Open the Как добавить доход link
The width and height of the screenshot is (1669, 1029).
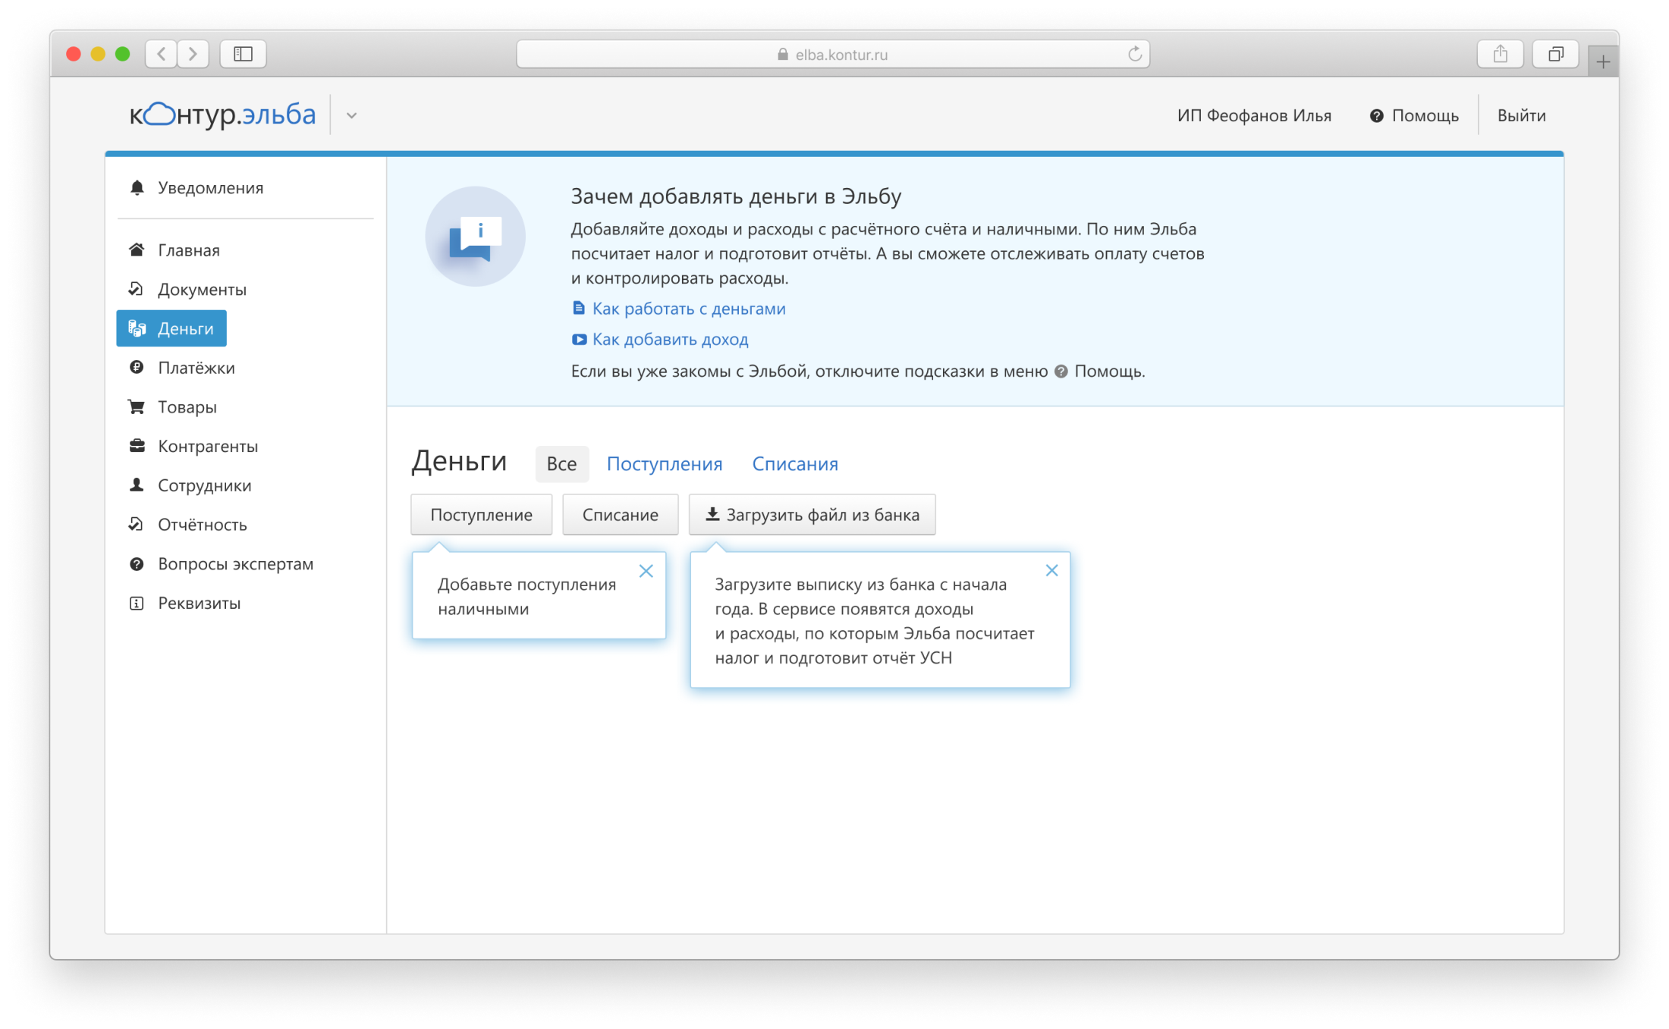pos(670,339)
